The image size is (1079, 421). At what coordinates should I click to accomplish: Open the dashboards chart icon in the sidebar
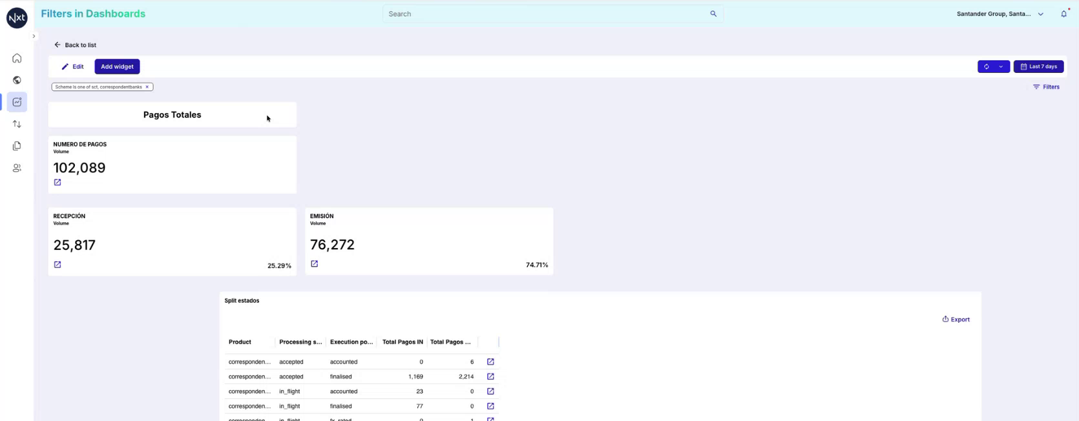coord(17,102)
